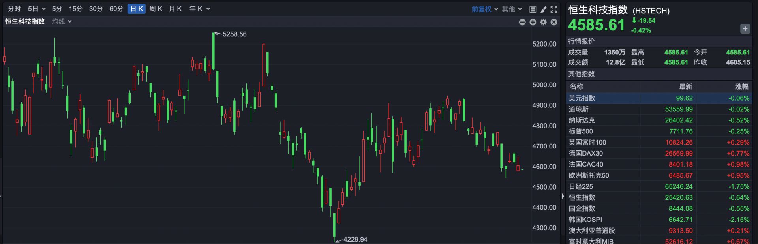Select the 道琼斯 index row
Screen dimensions: 758x244
tap(659, 109)
